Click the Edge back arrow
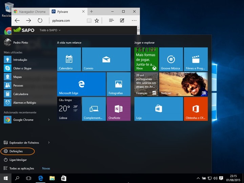 pos(17,21)
